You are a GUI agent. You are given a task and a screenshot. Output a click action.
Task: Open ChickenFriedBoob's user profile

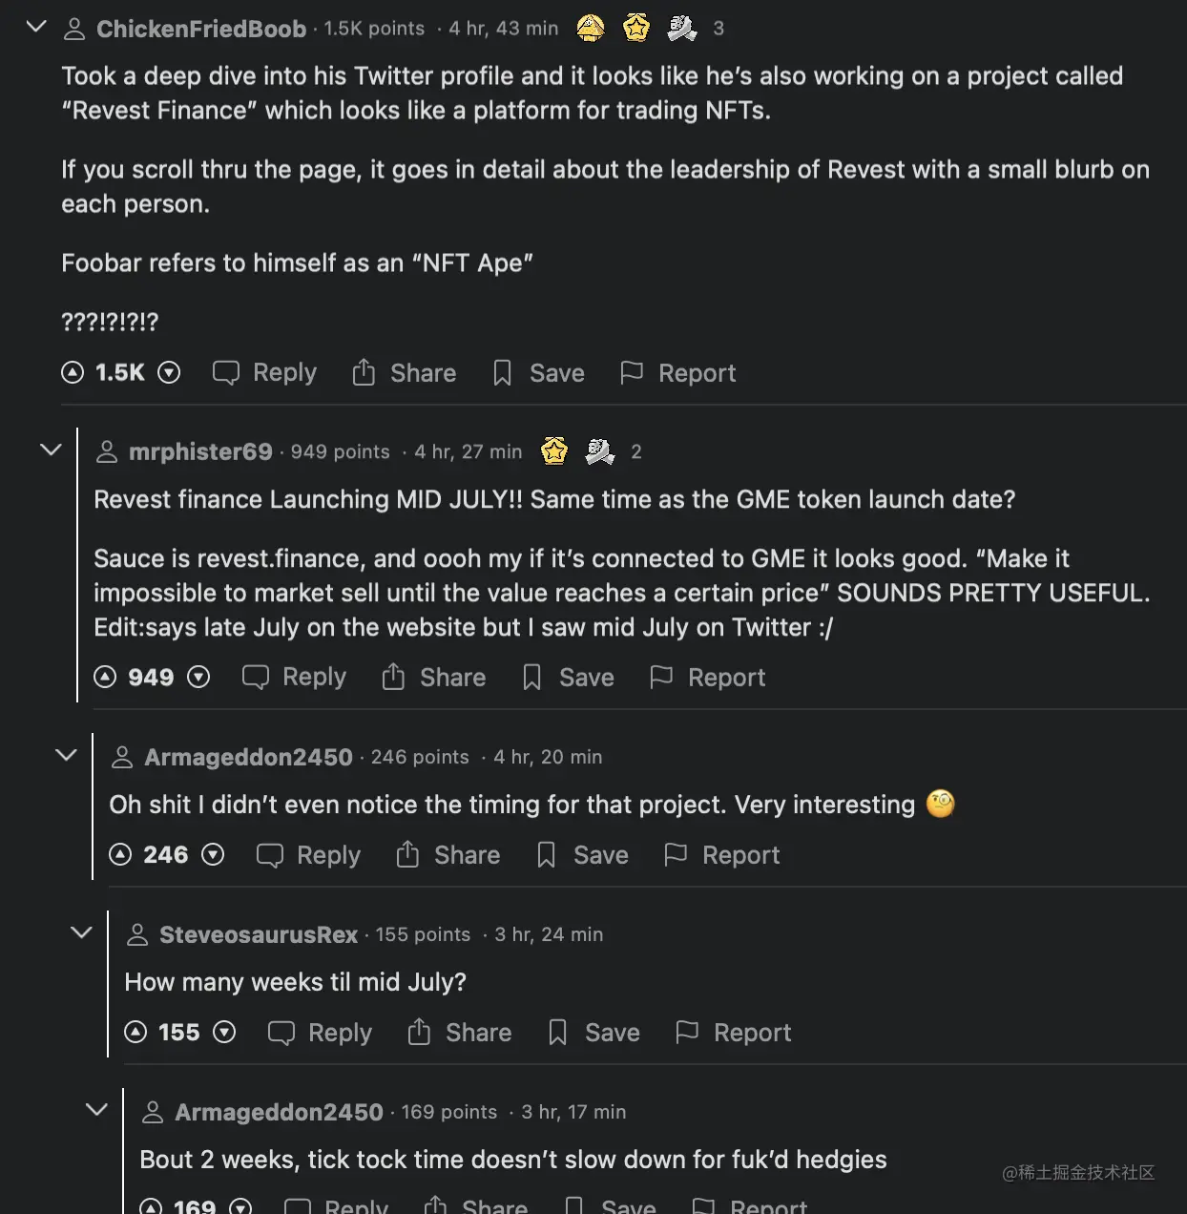pyautogui.click(x=201, y=29)
